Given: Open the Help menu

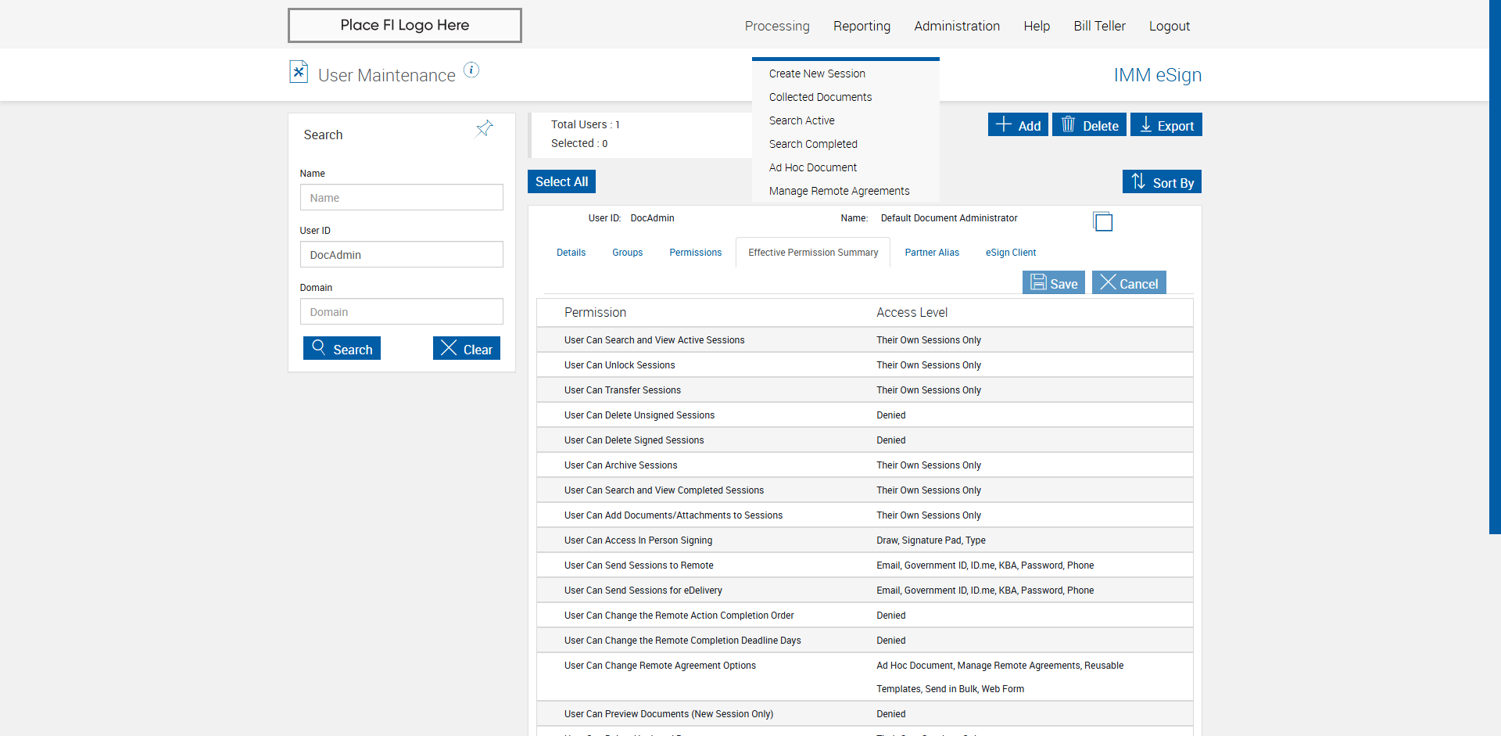Looking at the screenshot, I should (x=1037, y=26).
